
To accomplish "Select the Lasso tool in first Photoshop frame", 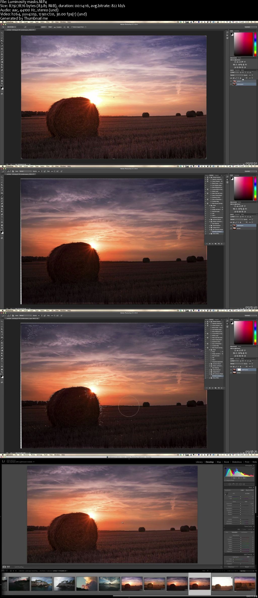I will pyautogui.click(x=2, y=38).
